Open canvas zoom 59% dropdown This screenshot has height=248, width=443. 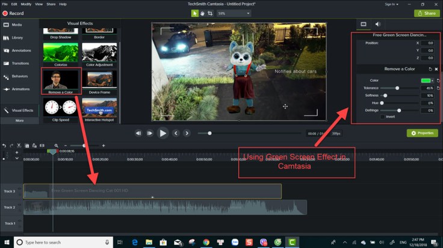point(234,13)
